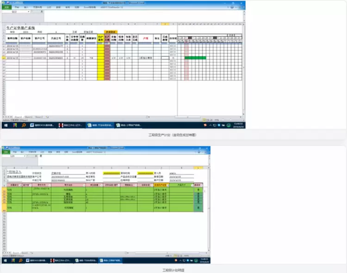Click horizontal scrollbar of lower Excel window
This screenshot has width=347, height=273.
[167, 253]
